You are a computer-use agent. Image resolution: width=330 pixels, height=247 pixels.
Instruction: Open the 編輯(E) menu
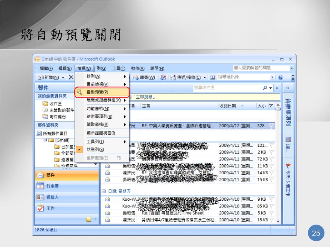65,69
